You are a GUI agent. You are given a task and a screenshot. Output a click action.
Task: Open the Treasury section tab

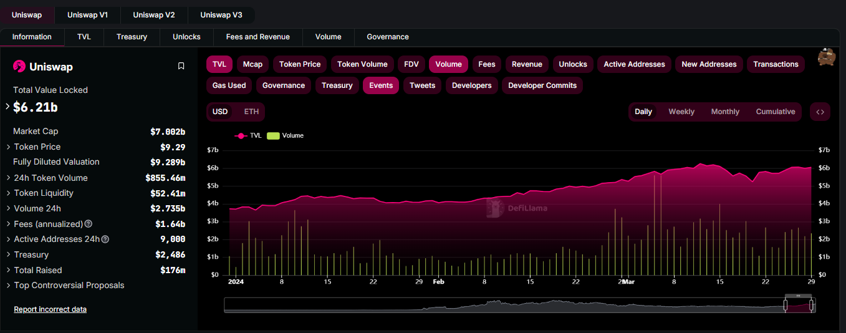[132, 37]
